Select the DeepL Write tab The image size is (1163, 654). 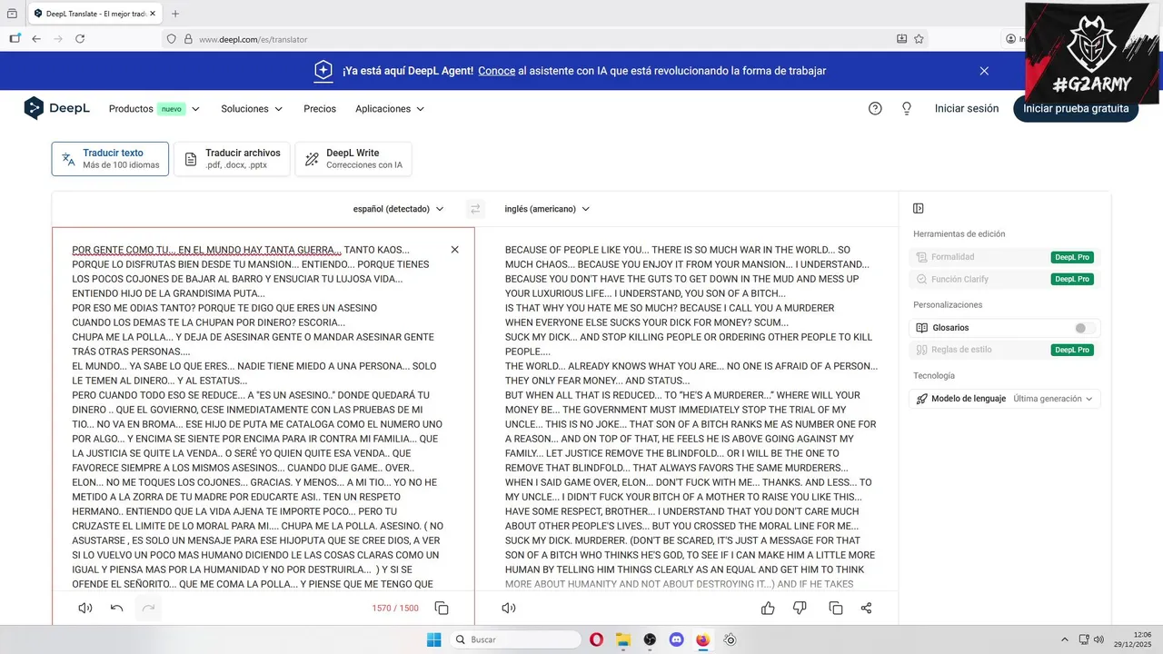[x=353, y=159]
